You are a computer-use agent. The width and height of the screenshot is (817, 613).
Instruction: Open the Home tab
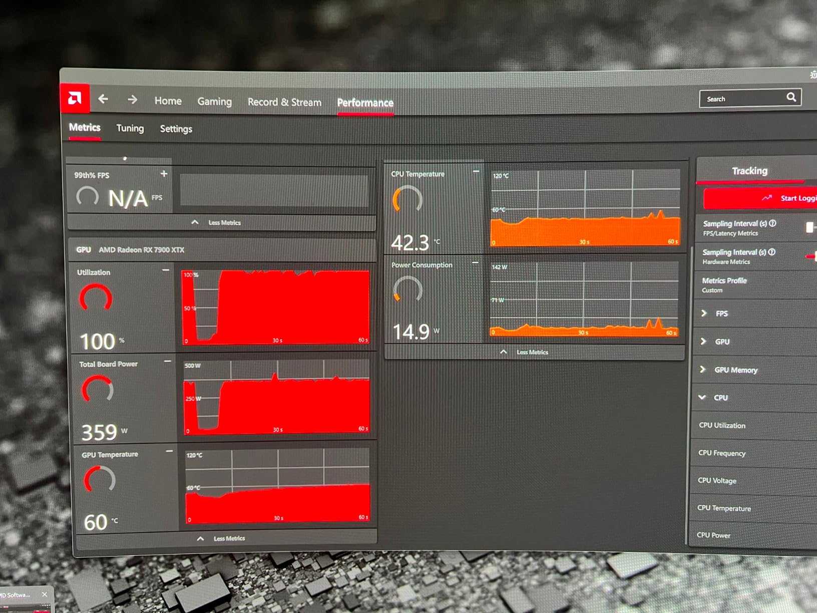168,101
